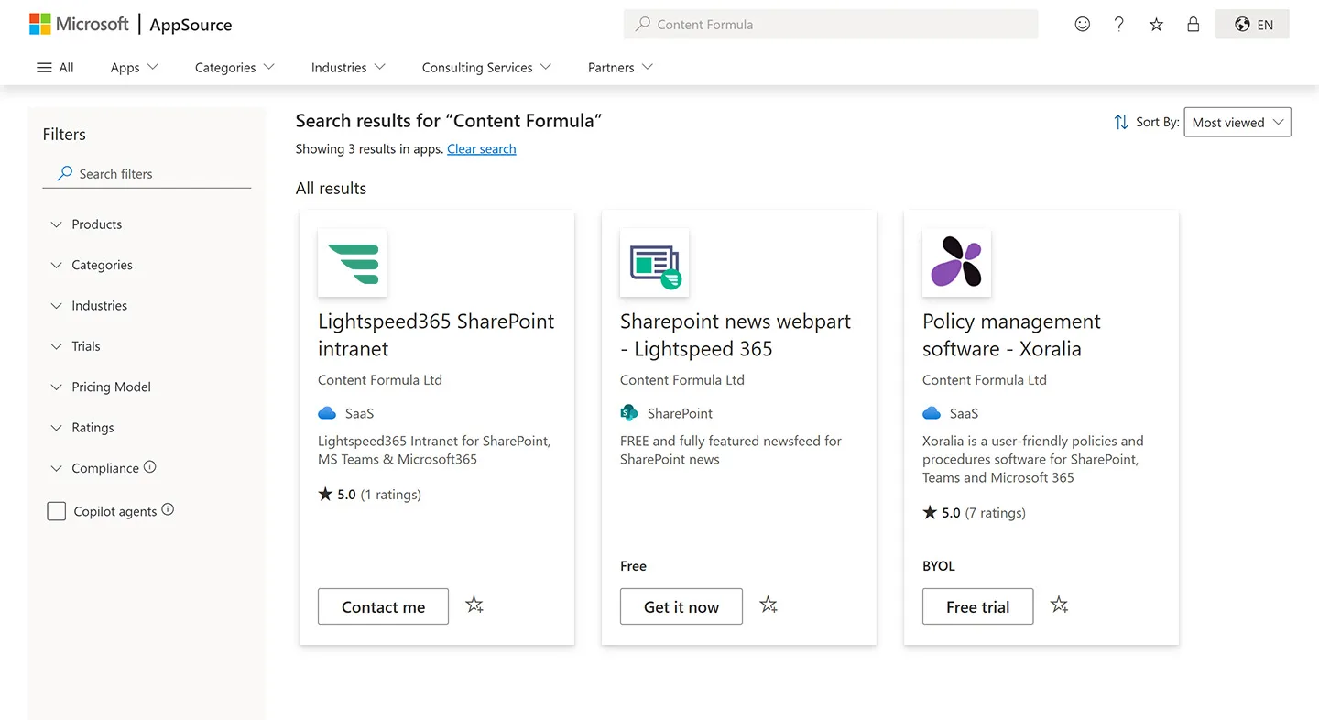Click the Compliance info icon
This screenshot has width=1319, height=720.
coord(150,467)
